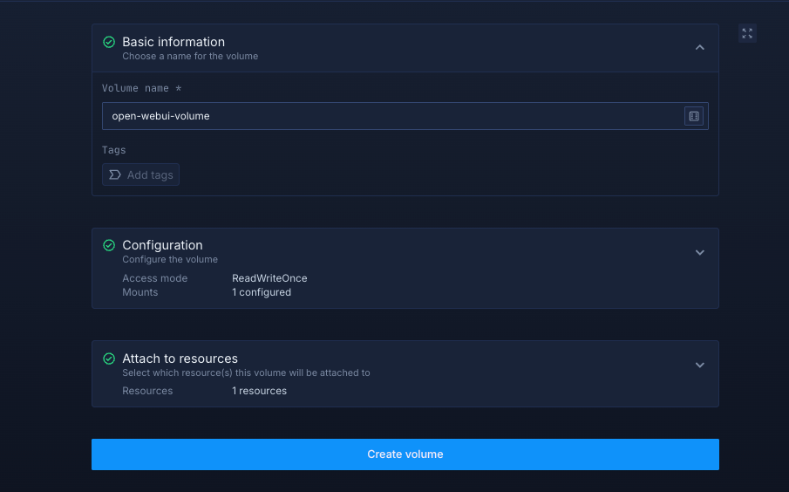
Task: Click the Add tags text
Action: click(150, 175)
